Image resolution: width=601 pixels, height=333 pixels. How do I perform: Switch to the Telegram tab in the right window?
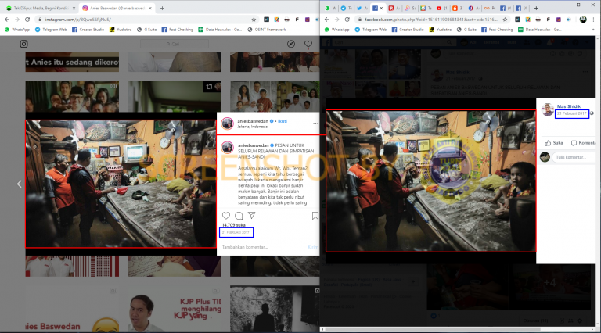click(347, 8)
